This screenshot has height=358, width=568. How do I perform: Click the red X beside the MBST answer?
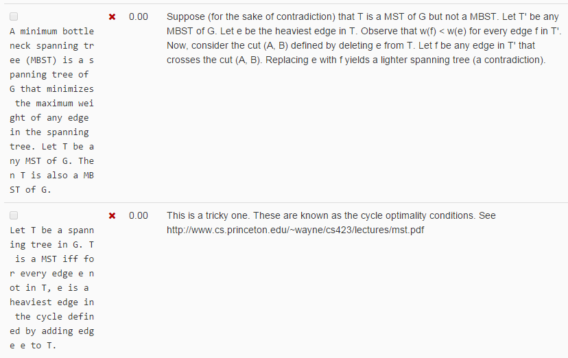[x=113, y=17]
